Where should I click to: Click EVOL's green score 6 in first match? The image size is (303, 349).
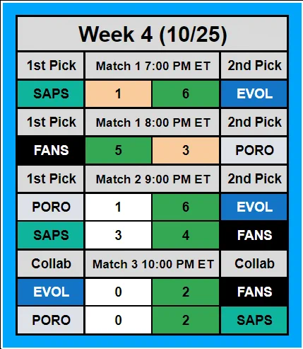point(186,93)
